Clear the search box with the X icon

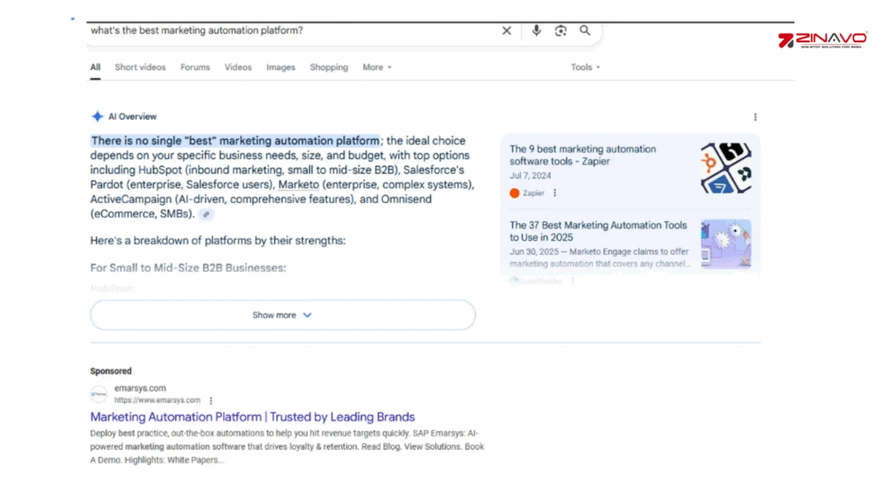[507, 30]
